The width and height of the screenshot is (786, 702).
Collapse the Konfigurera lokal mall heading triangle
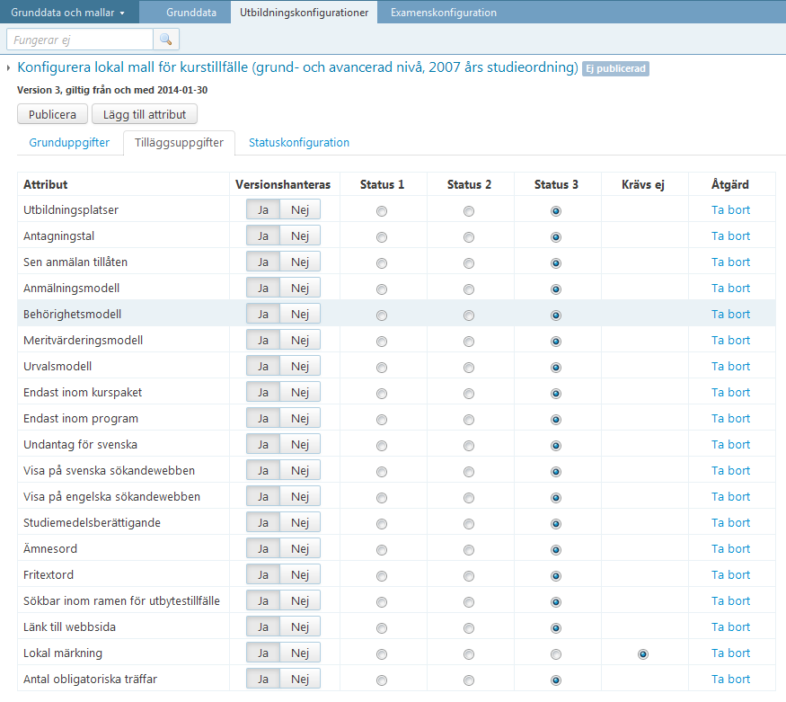tap(8, 67)
